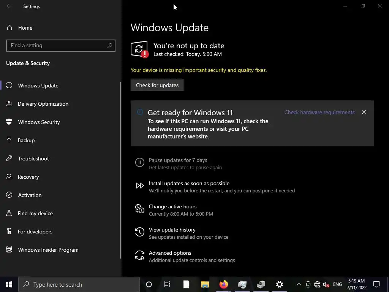
Task: Click the Backup upload arrow icon
Action: (9, 140)
